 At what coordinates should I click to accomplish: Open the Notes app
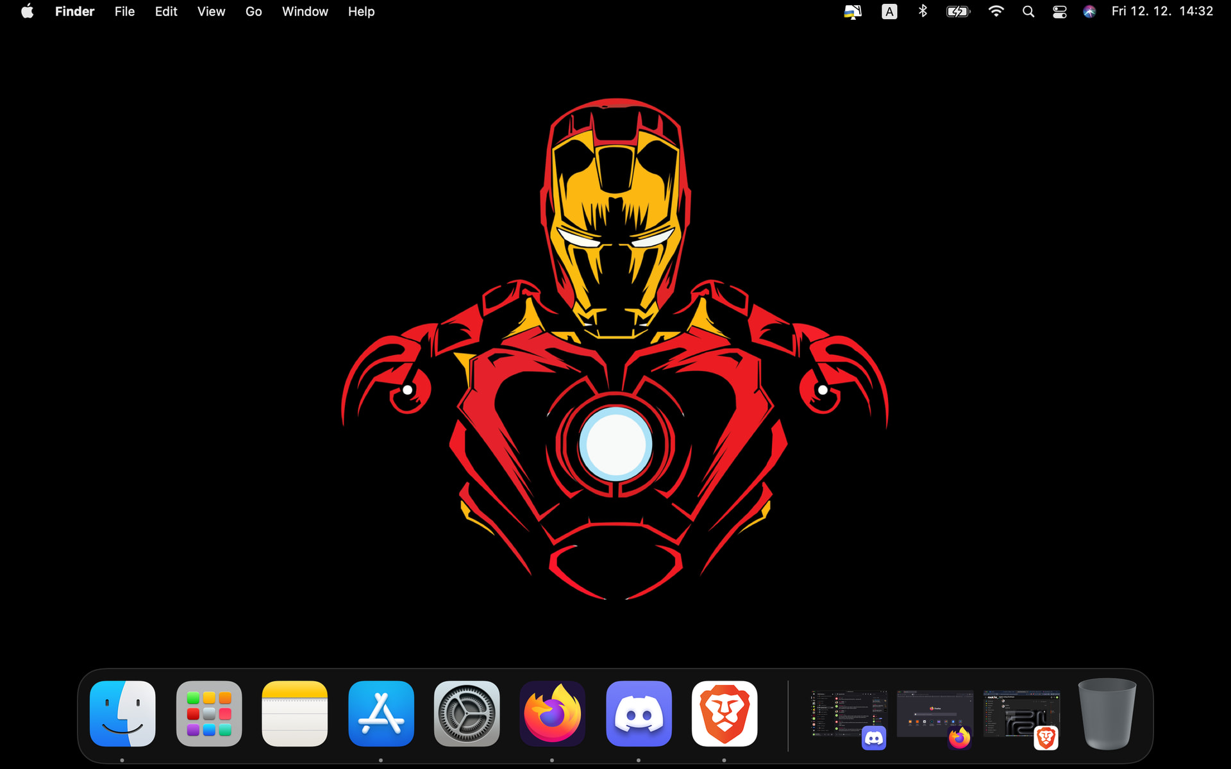click(295, 713)
